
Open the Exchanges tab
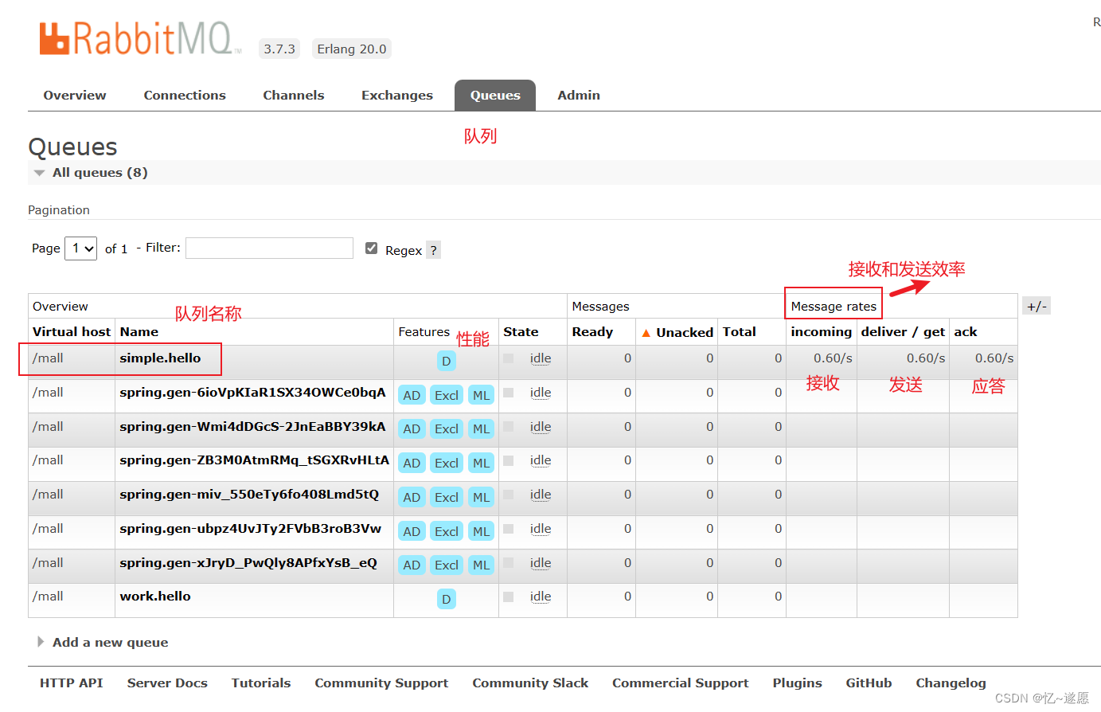[397, 96]
